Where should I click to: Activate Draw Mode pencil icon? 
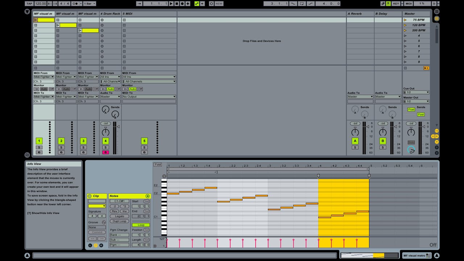tap(383, 4)
